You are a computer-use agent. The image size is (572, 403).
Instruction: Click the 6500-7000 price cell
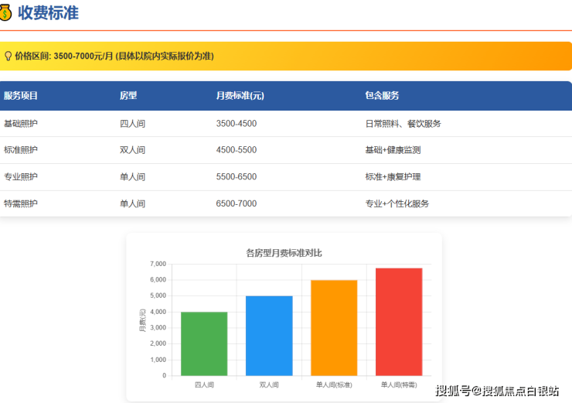point(237,203)
